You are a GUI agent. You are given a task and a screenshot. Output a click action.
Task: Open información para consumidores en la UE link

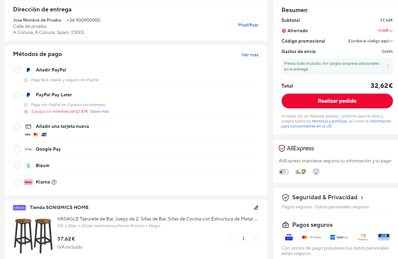336,124
